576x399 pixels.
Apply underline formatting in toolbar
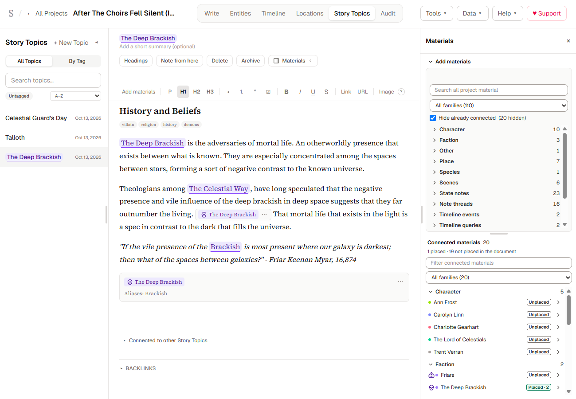(x=313, y=92)
